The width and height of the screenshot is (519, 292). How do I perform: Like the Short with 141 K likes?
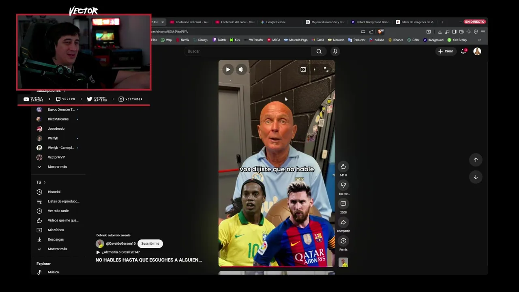coord(343,166)
